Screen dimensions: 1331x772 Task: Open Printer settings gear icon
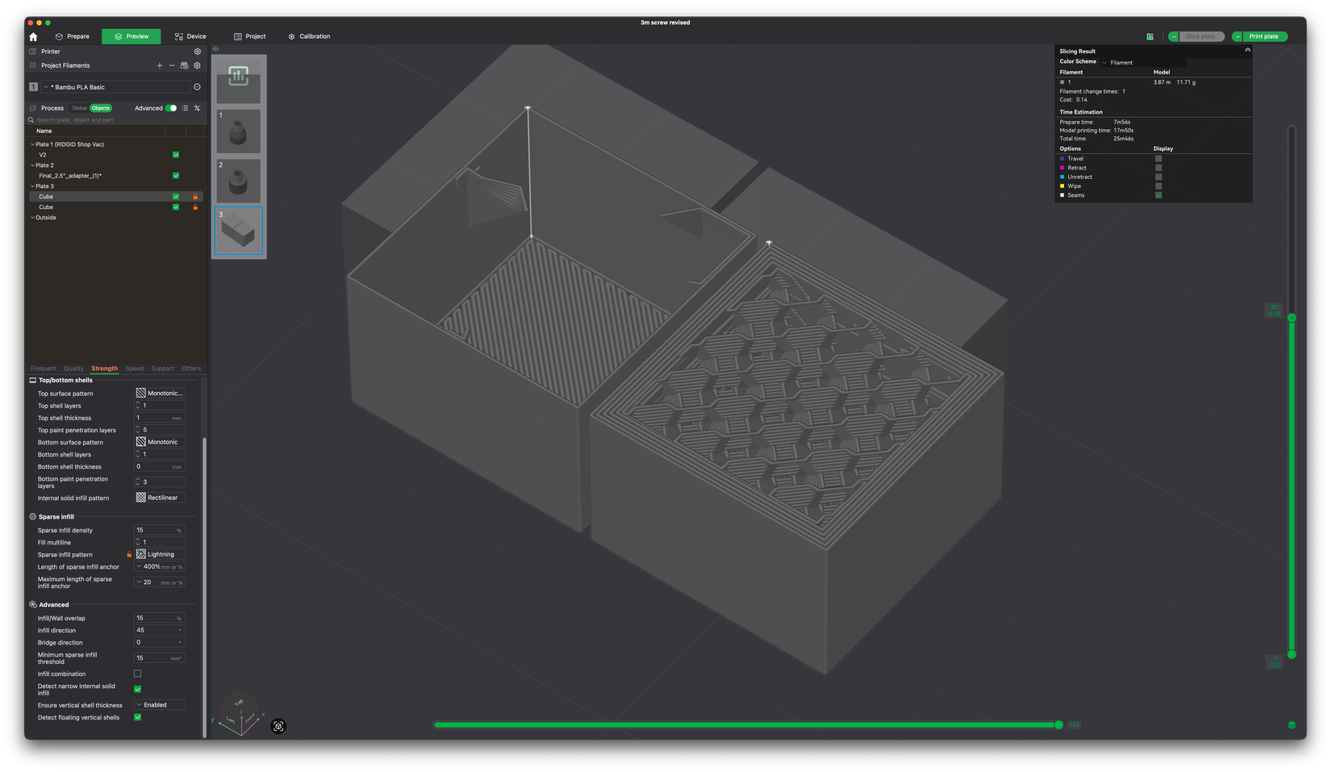[198, 52]
